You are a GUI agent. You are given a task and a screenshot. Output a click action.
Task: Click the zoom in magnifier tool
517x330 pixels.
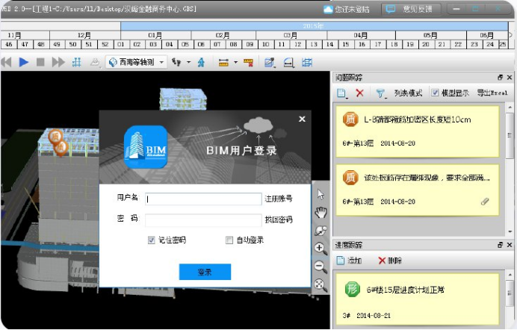(321, 249)
